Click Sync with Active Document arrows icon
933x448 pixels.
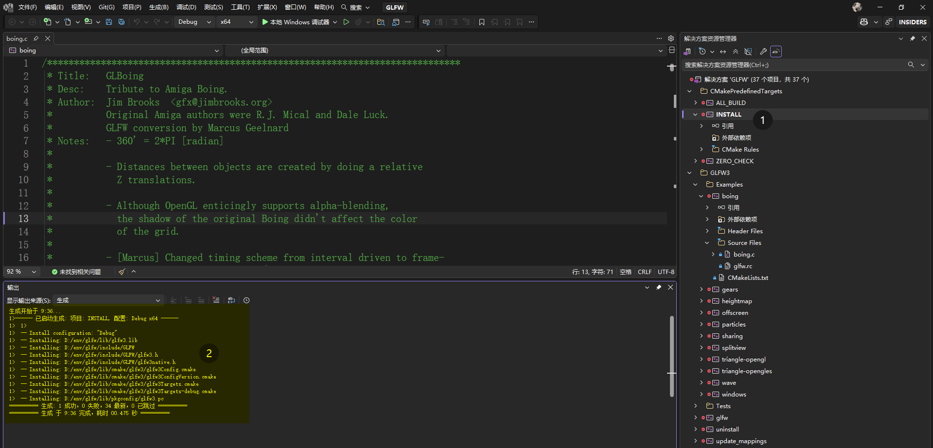coord(723,52)
